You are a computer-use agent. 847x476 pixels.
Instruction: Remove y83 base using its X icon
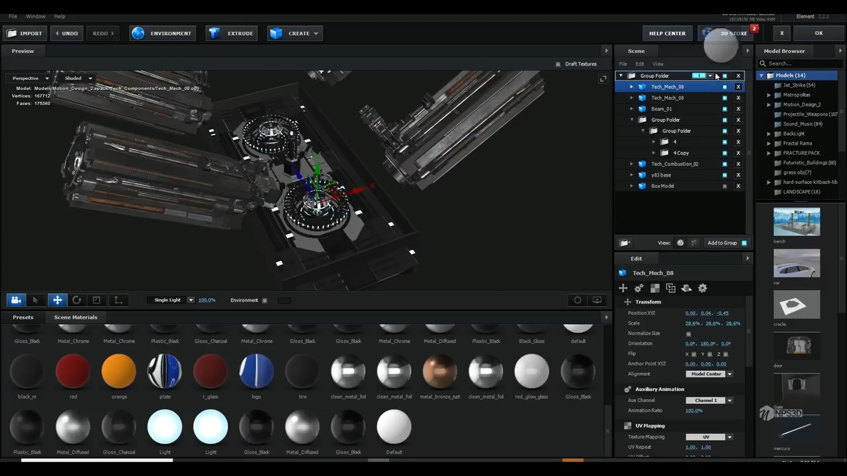click(x=738, y=175)
